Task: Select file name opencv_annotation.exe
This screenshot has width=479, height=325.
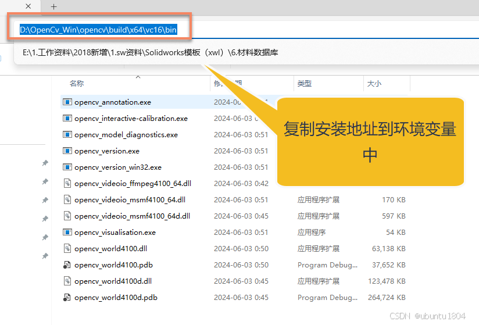Action: point(113,102)
